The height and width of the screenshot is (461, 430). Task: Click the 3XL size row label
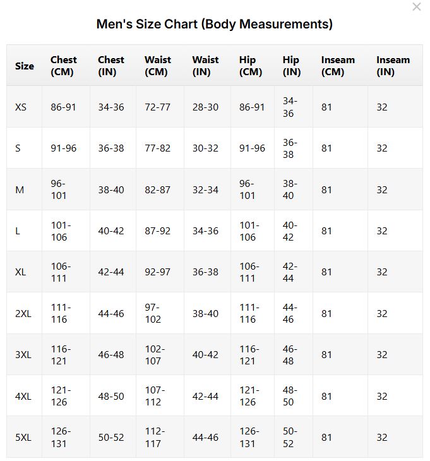pos(23,355)
